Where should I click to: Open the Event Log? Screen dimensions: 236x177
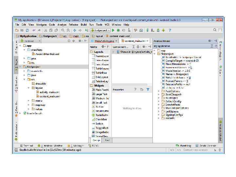(184, 146)
